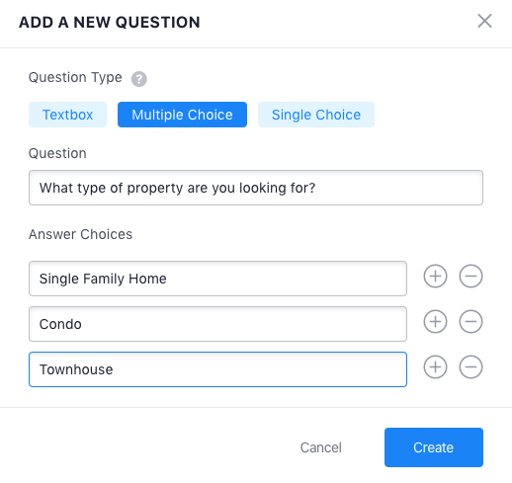This screenshot has height=483, width=512.
Task: Click into the Townhouse answer field
Action: click(x=217, y=369)
